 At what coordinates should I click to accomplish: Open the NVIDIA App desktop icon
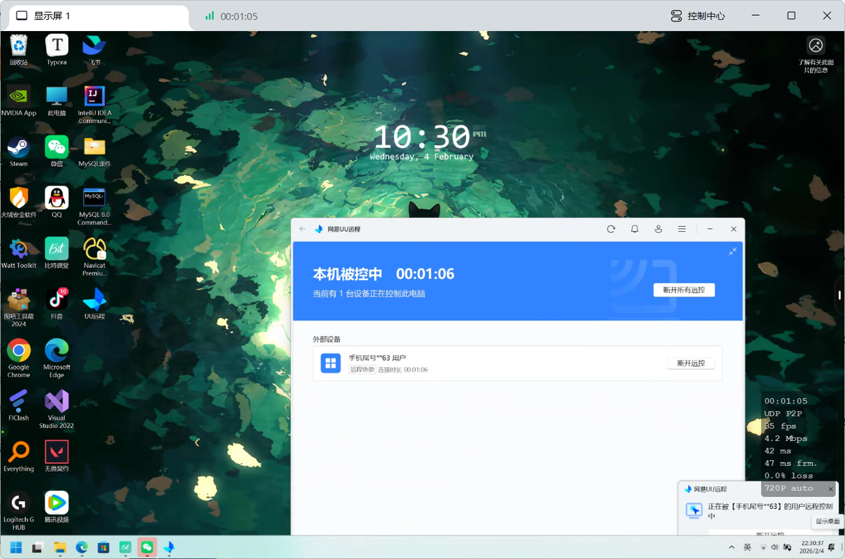(18, 101)
